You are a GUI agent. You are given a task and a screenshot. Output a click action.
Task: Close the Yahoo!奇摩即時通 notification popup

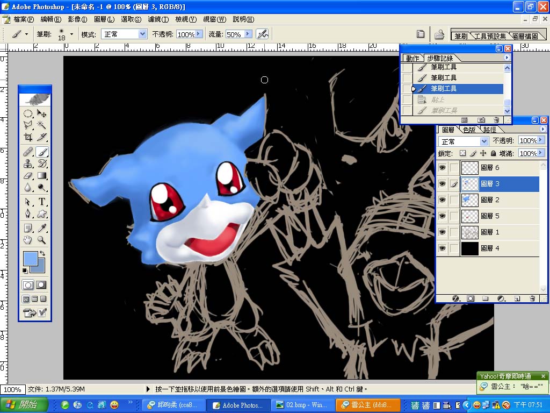click(543, 376)
